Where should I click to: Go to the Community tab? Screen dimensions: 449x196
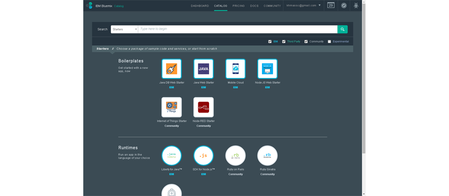coord(272,6)
